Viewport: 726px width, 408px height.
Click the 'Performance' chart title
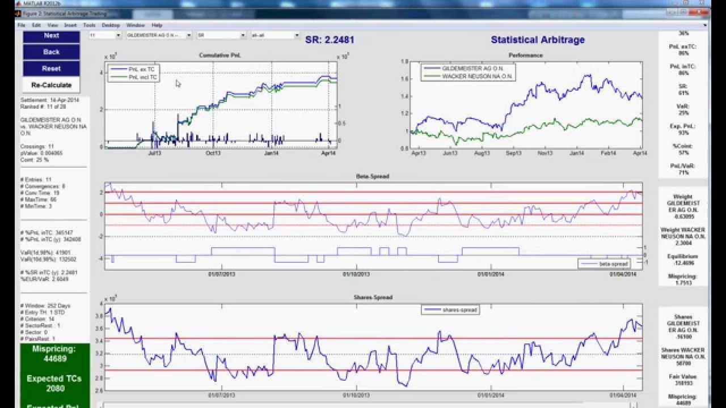[x=526, y=55]
